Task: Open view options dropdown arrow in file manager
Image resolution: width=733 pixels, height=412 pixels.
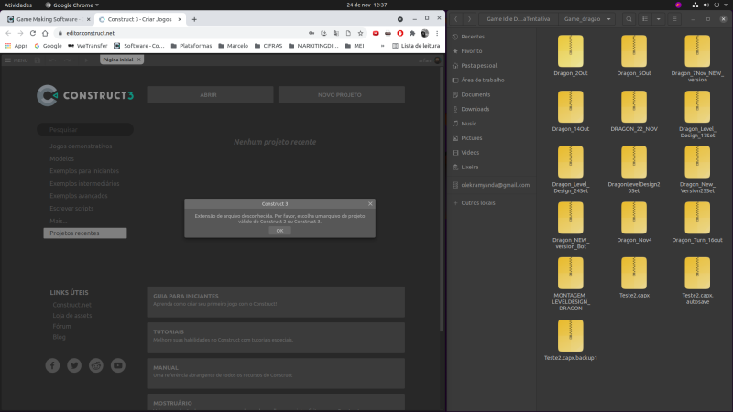Action: tap(658, 19)
